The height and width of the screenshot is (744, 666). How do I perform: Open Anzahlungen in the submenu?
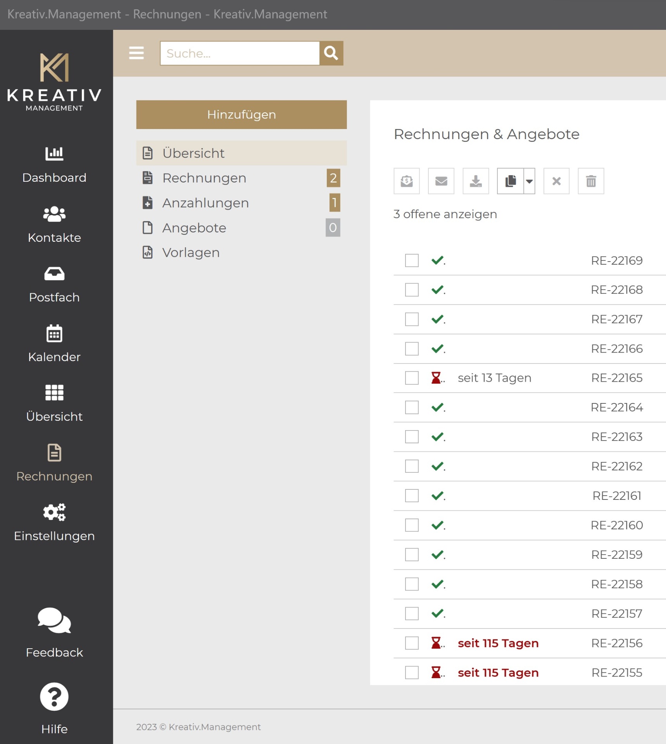[x=205, y=203]
